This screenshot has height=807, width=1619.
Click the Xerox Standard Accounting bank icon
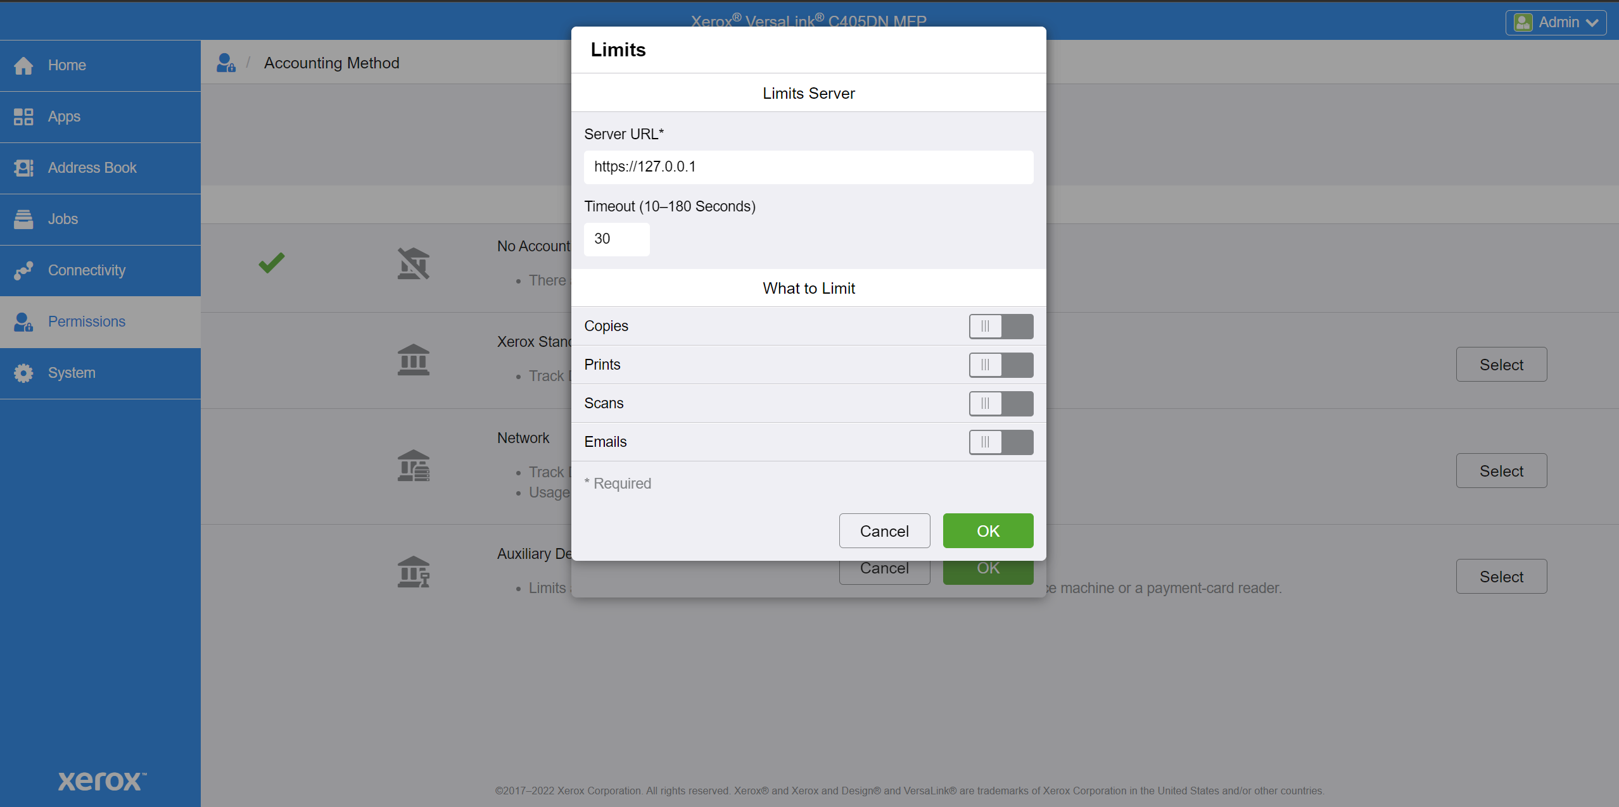click(413, 360)
